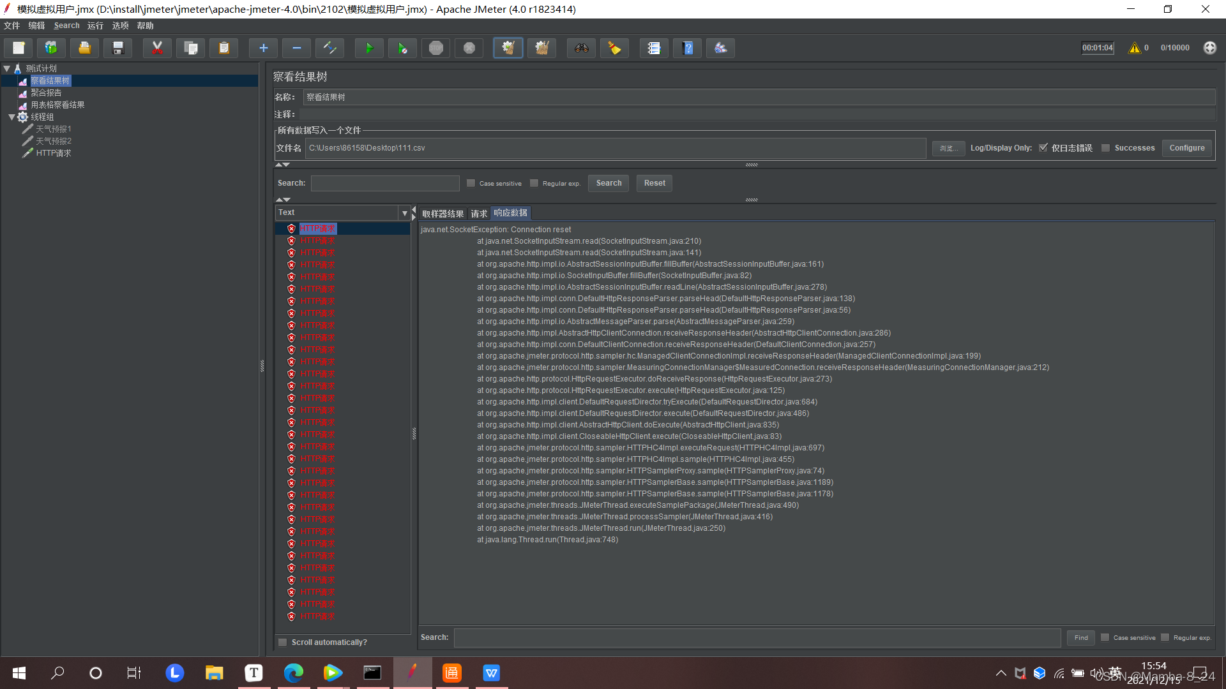The image size is (1226, 689).
Task: Enable Scroll automatically checkbox
Action: point(283,642)
